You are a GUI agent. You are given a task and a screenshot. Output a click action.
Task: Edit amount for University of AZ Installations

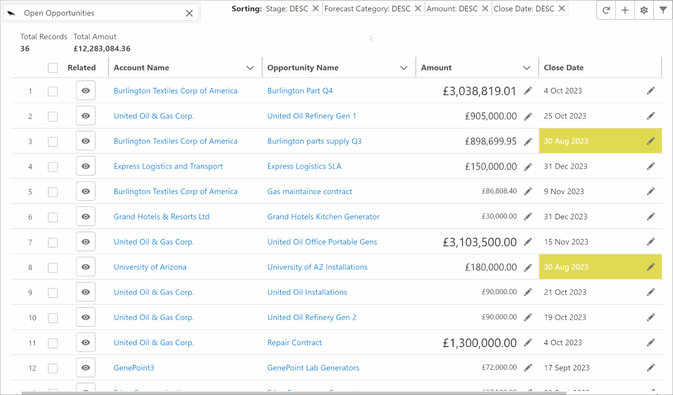(528, 267)
